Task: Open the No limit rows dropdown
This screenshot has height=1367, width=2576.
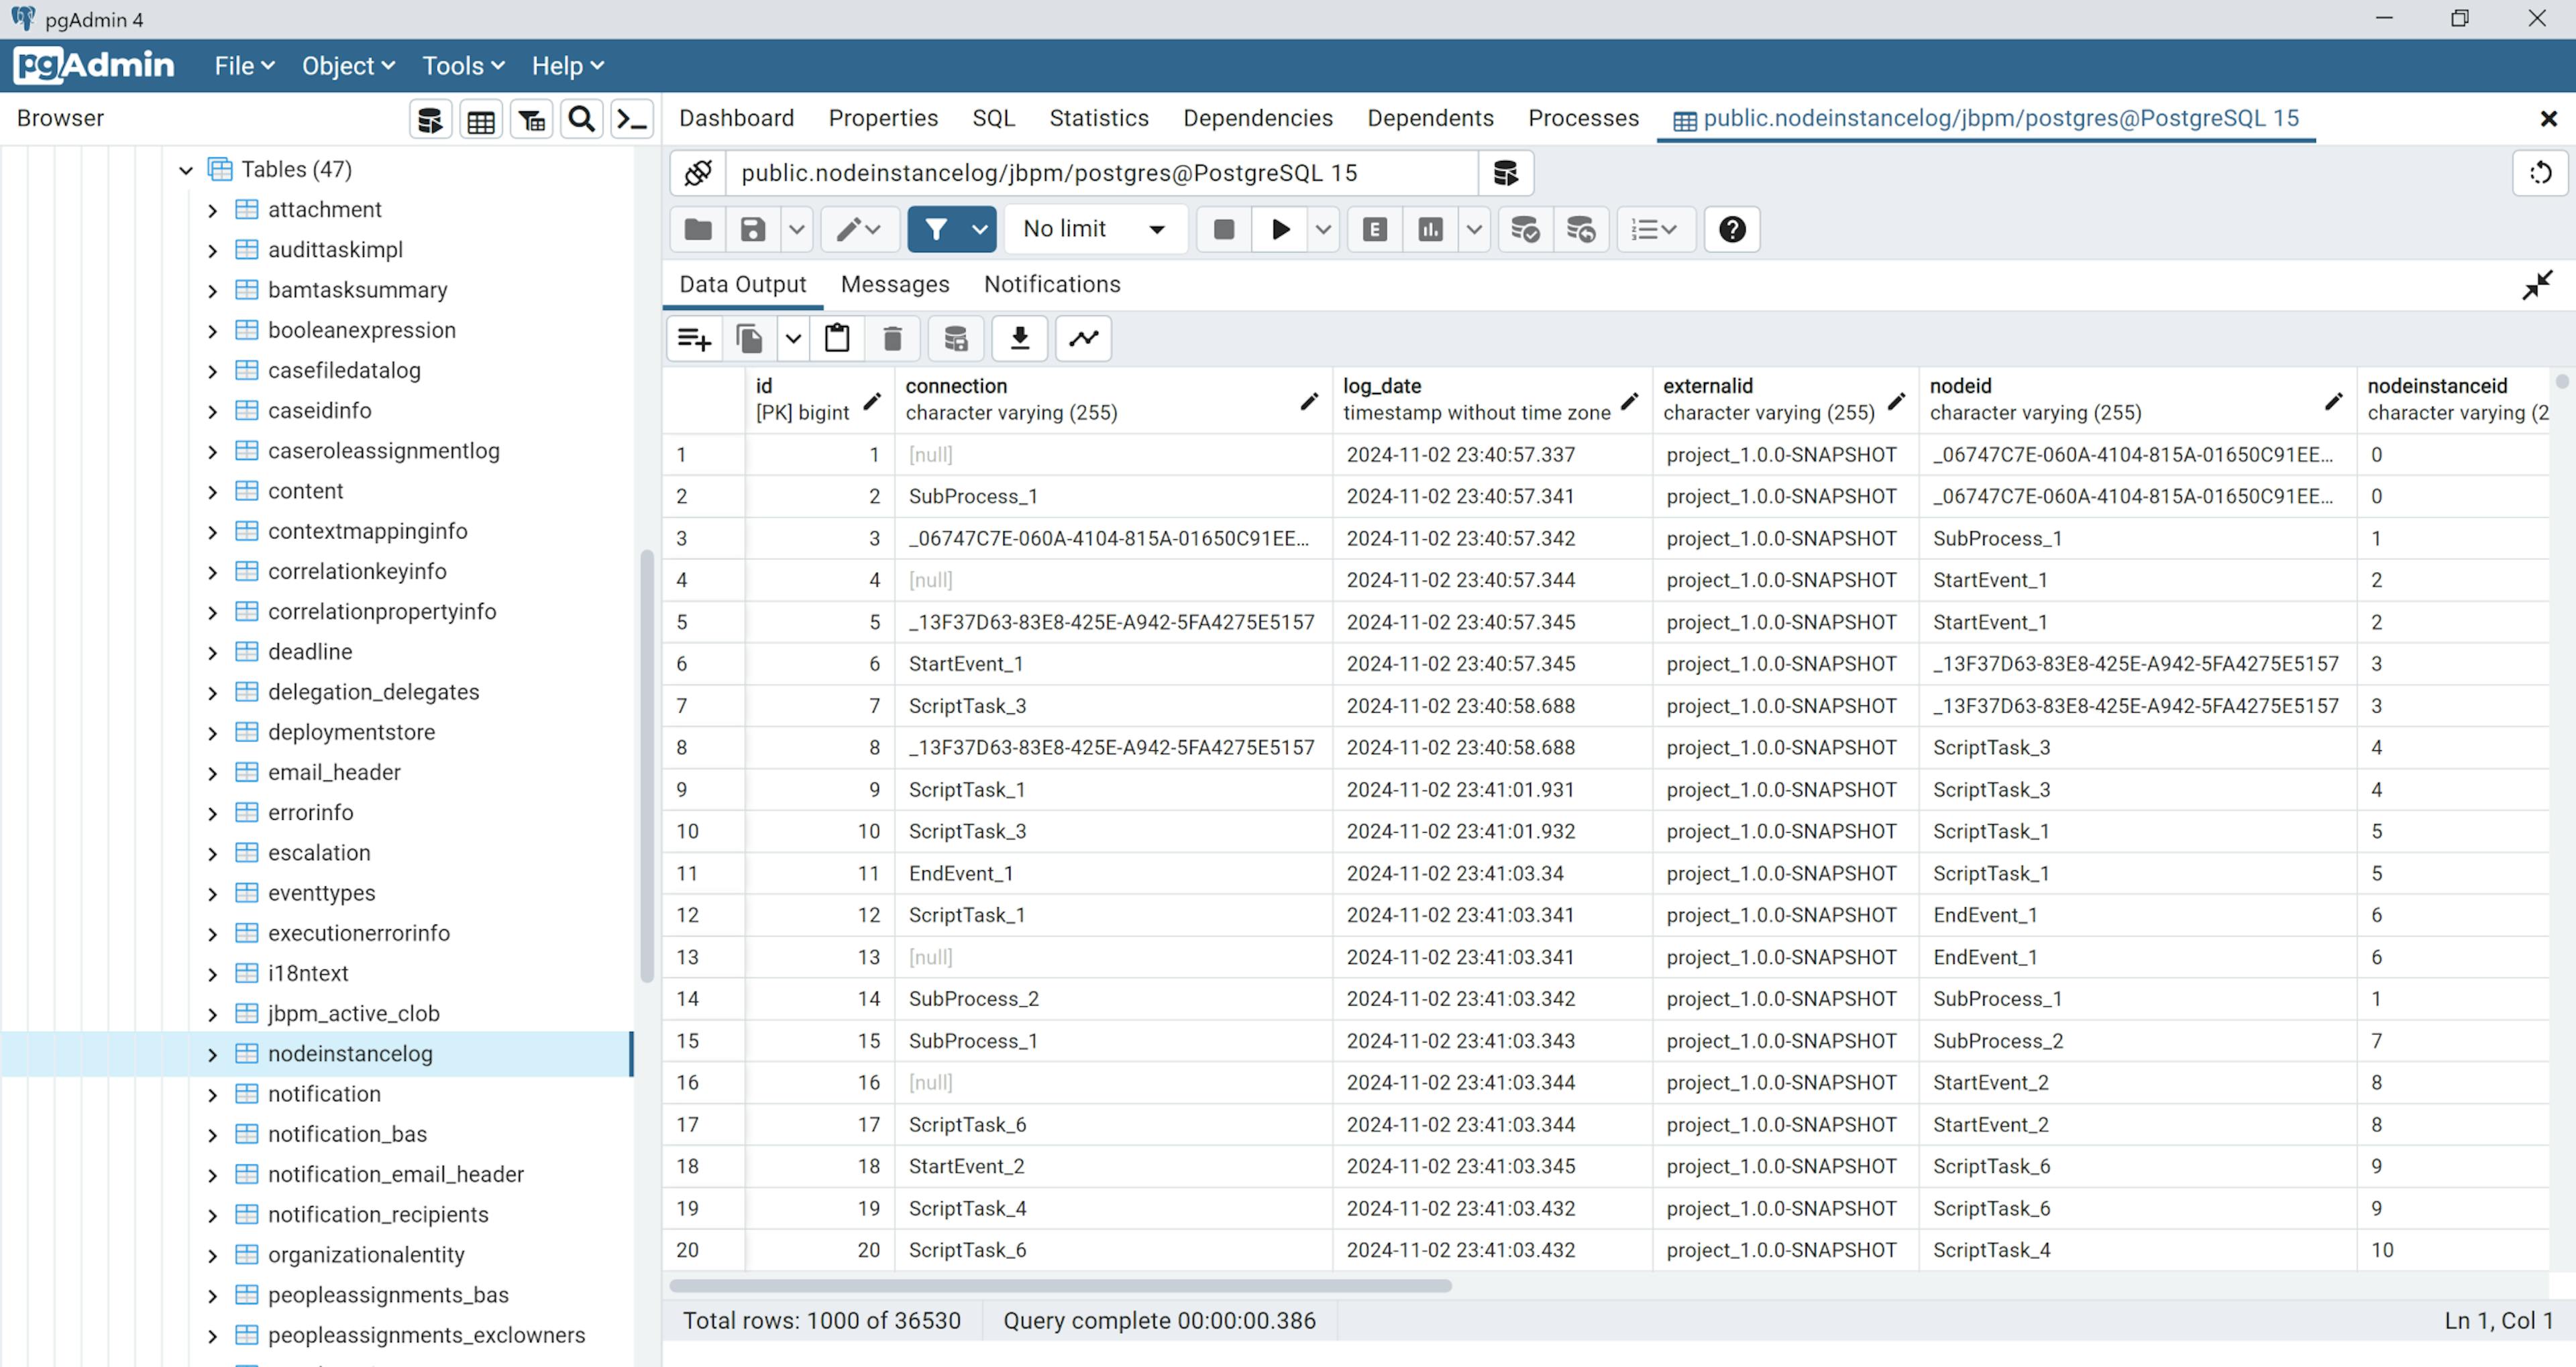Action: click(1094, 230)
